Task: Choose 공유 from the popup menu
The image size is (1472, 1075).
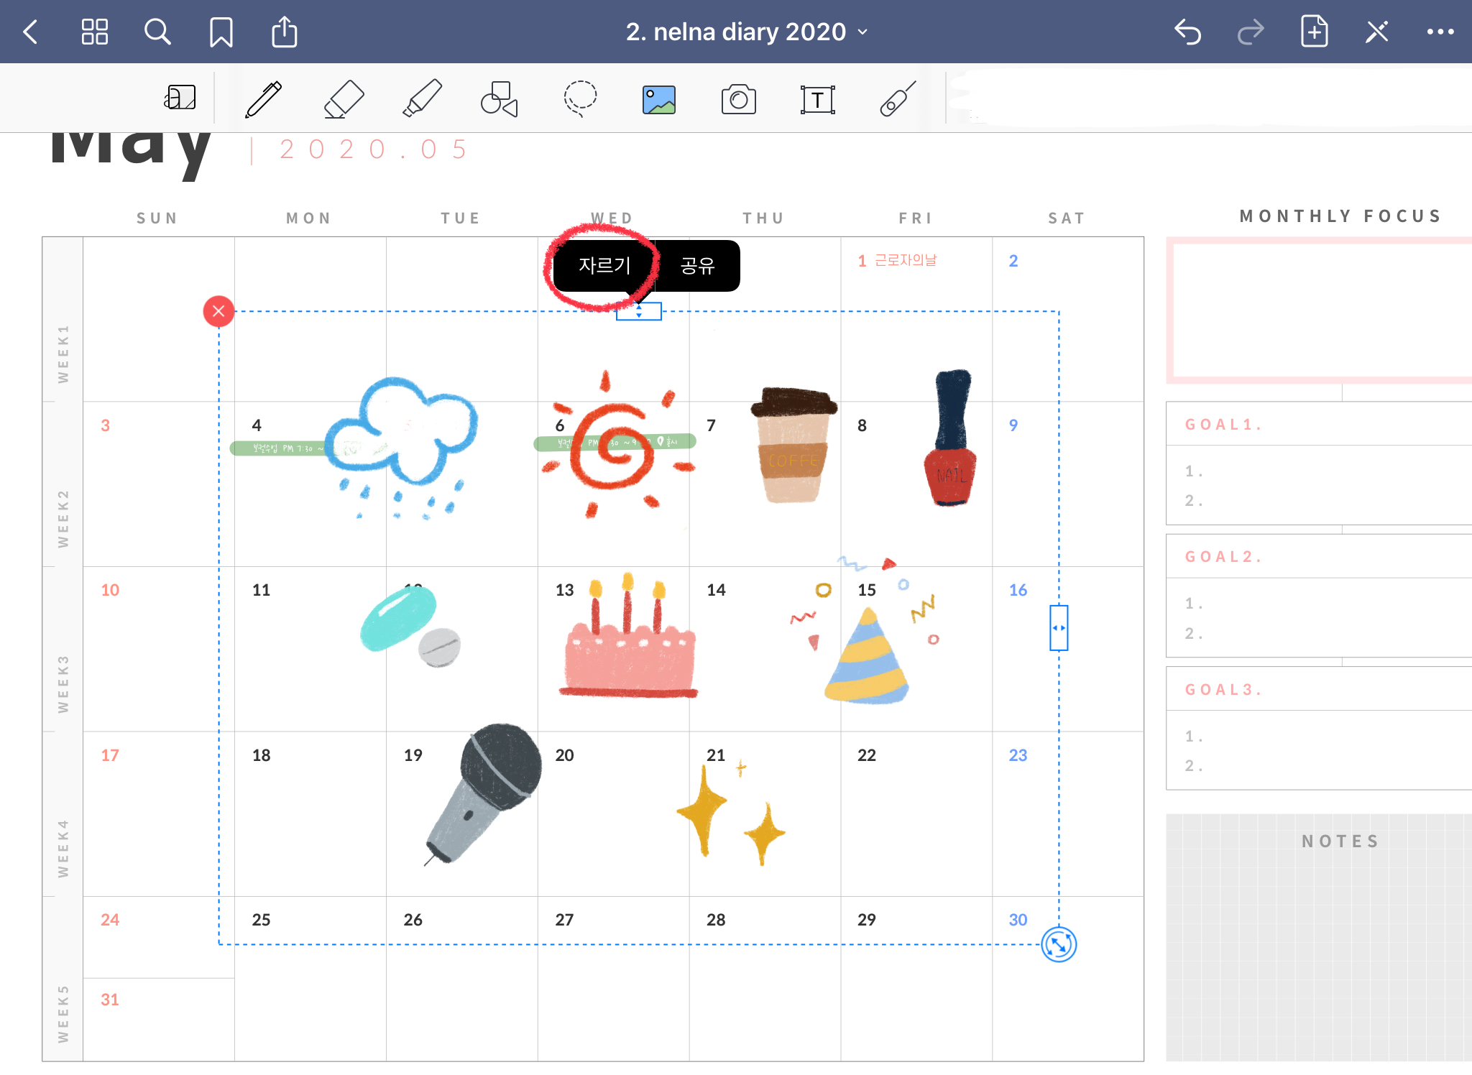Action: (x=697, y=266)
